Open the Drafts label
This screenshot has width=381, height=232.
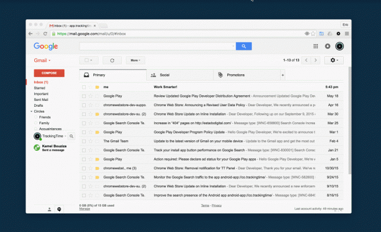coord(38,106)
